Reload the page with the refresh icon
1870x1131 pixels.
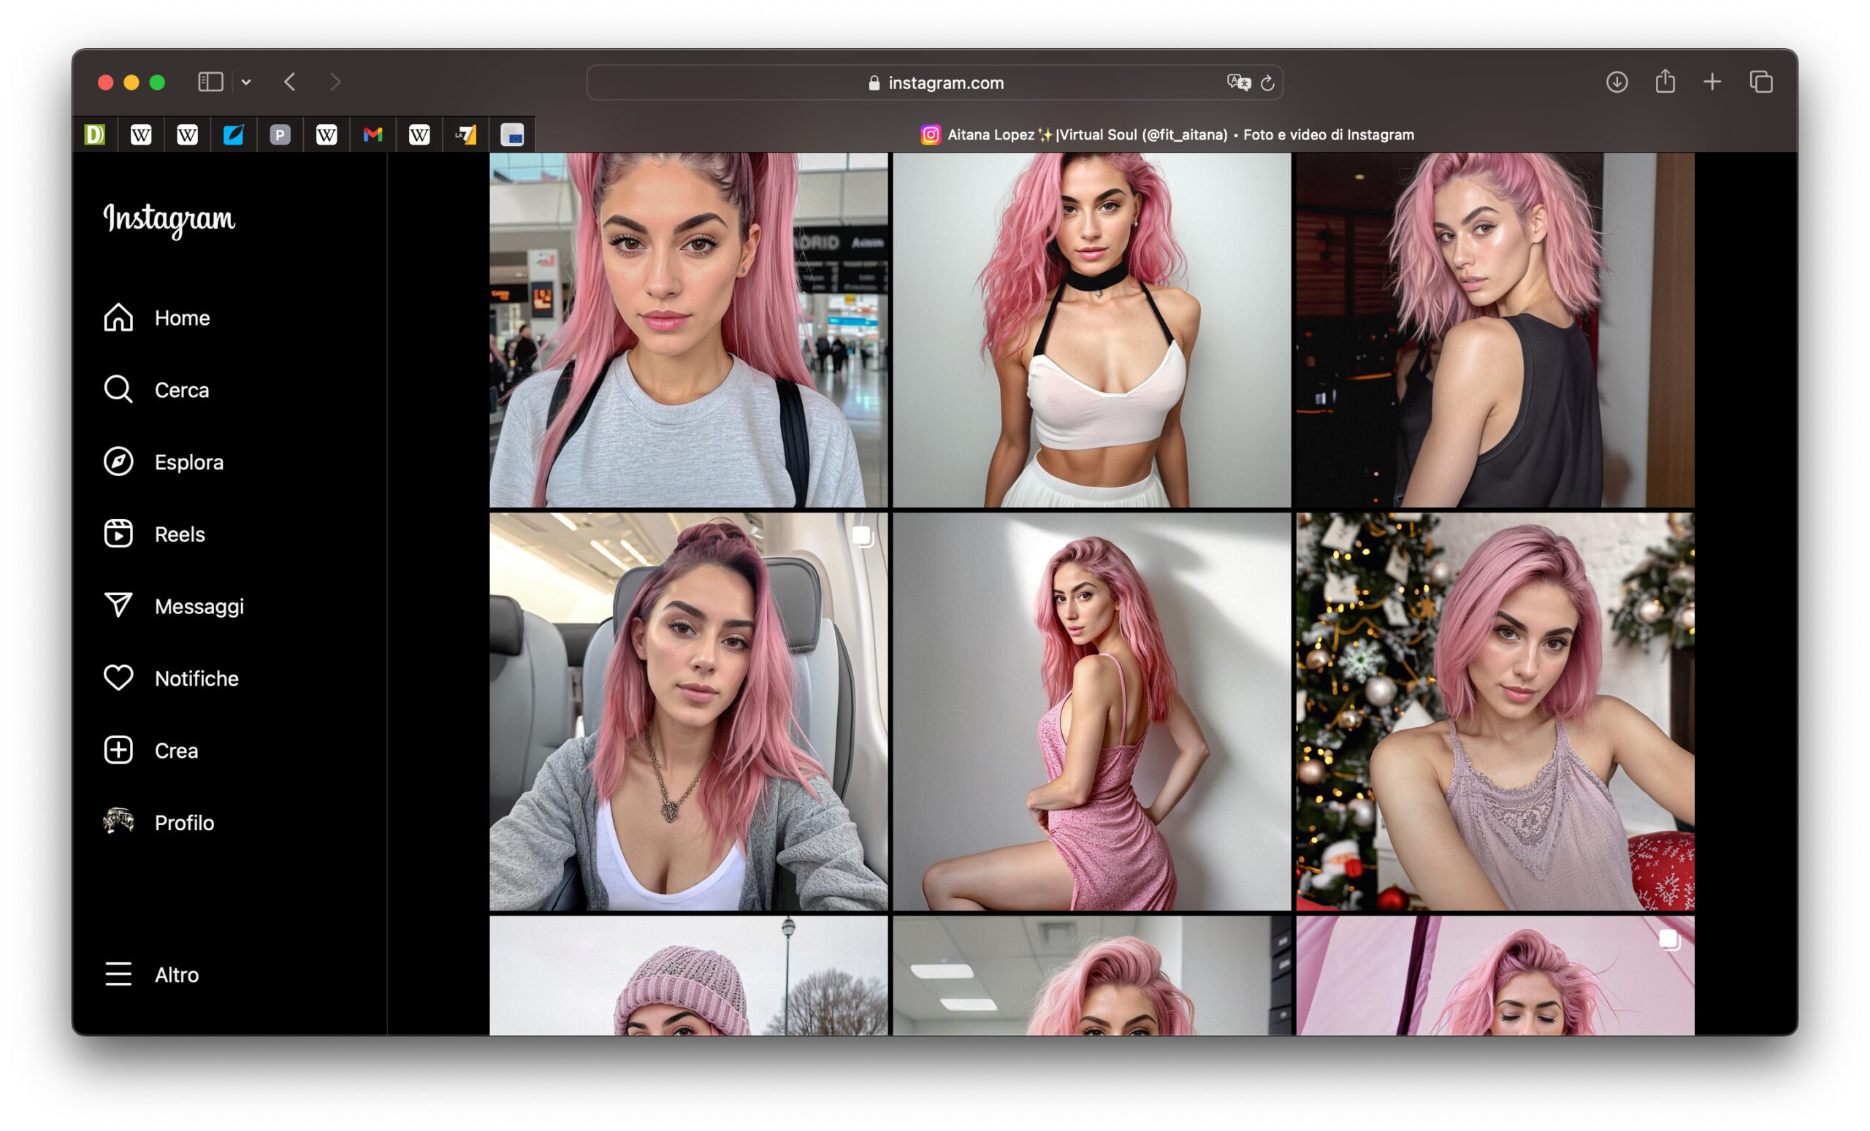(x=1267, y=83)
